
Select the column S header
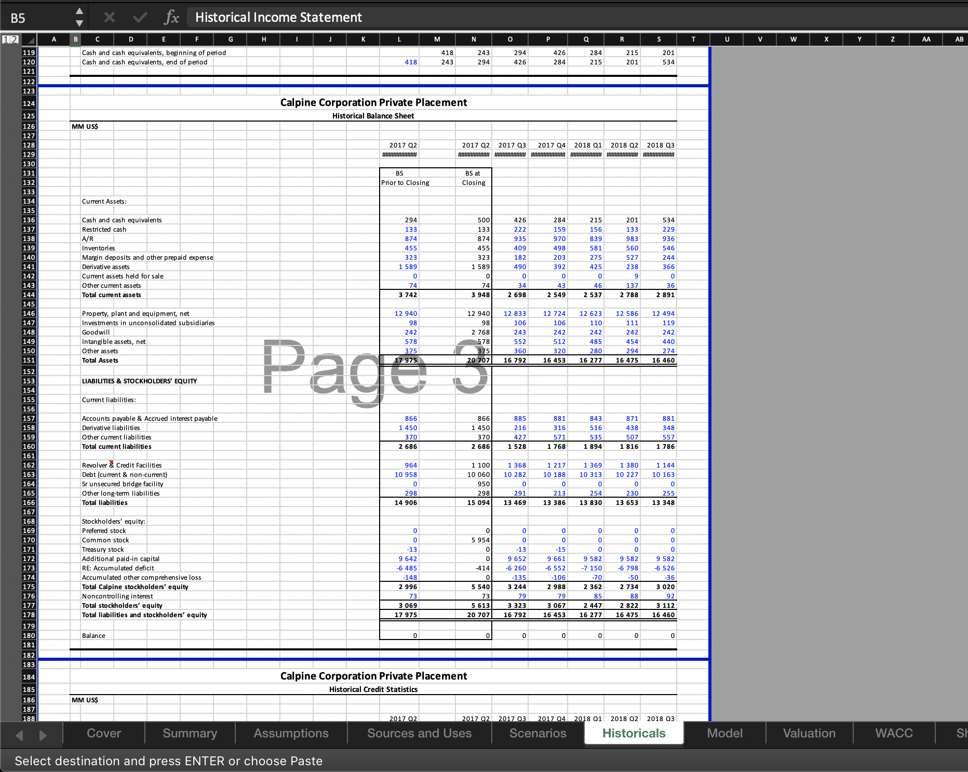(x=659, y=39)
